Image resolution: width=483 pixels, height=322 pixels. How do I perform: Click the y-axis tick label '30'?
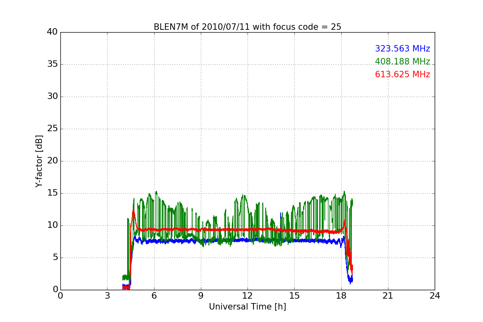point(52,97)
